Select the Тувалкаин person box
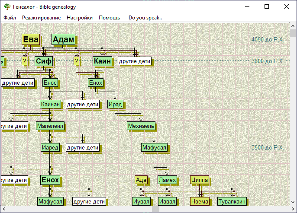The height and width of the screenshot is (213, 297). [232, 201]
